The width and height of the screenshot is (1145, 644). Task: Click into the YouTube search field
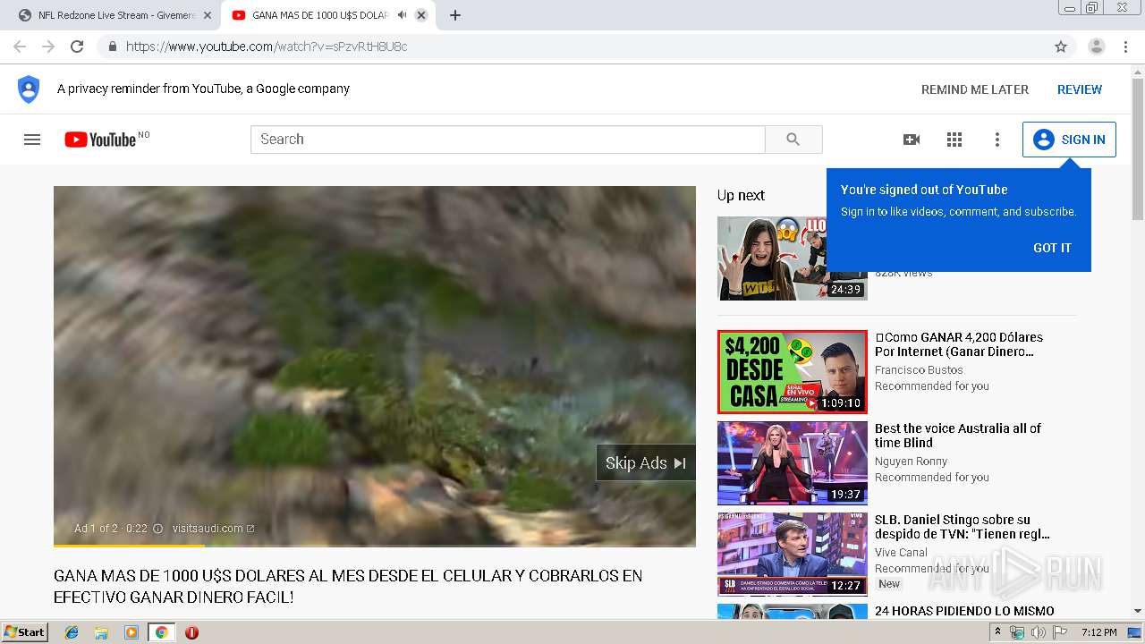508,140
